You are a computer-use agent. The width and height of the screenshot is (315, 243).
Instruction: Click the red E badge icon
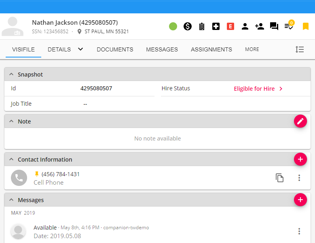tap(230, 26)
